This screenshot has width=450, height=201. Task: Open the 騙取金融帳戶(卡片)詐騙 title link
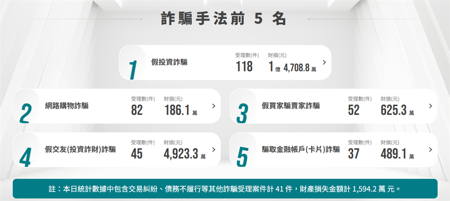pos(301,149)
